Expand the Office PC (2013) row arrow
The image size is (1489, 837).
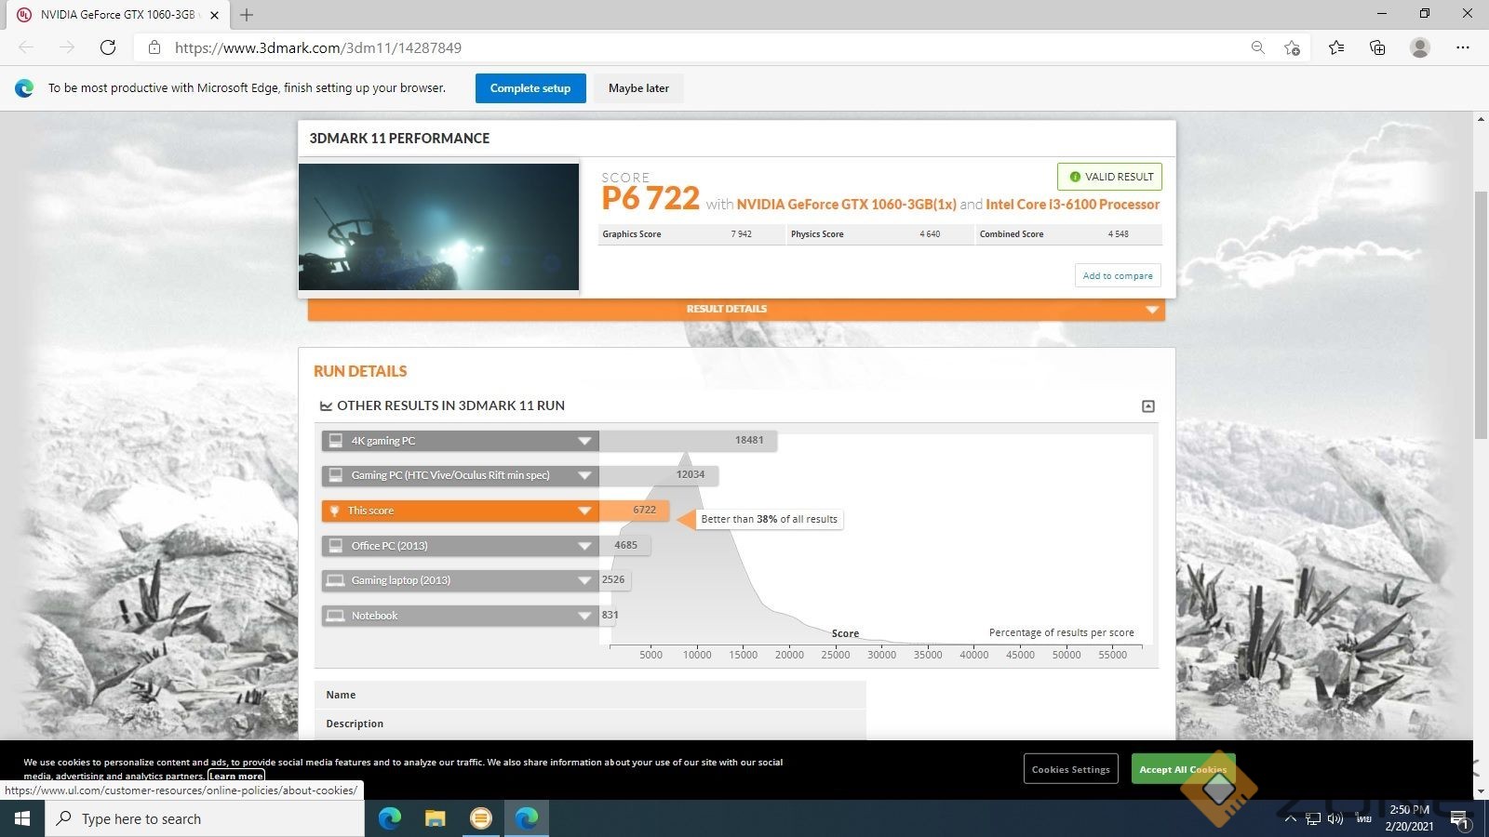pos(584,546)
